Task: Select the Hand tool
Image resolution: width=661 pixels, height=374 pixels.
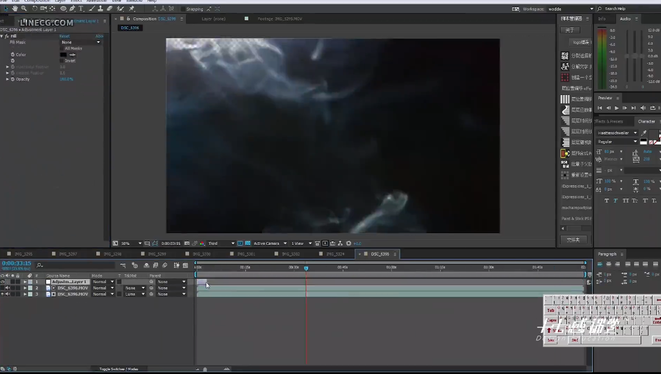Action: click(x=15, y=9)
